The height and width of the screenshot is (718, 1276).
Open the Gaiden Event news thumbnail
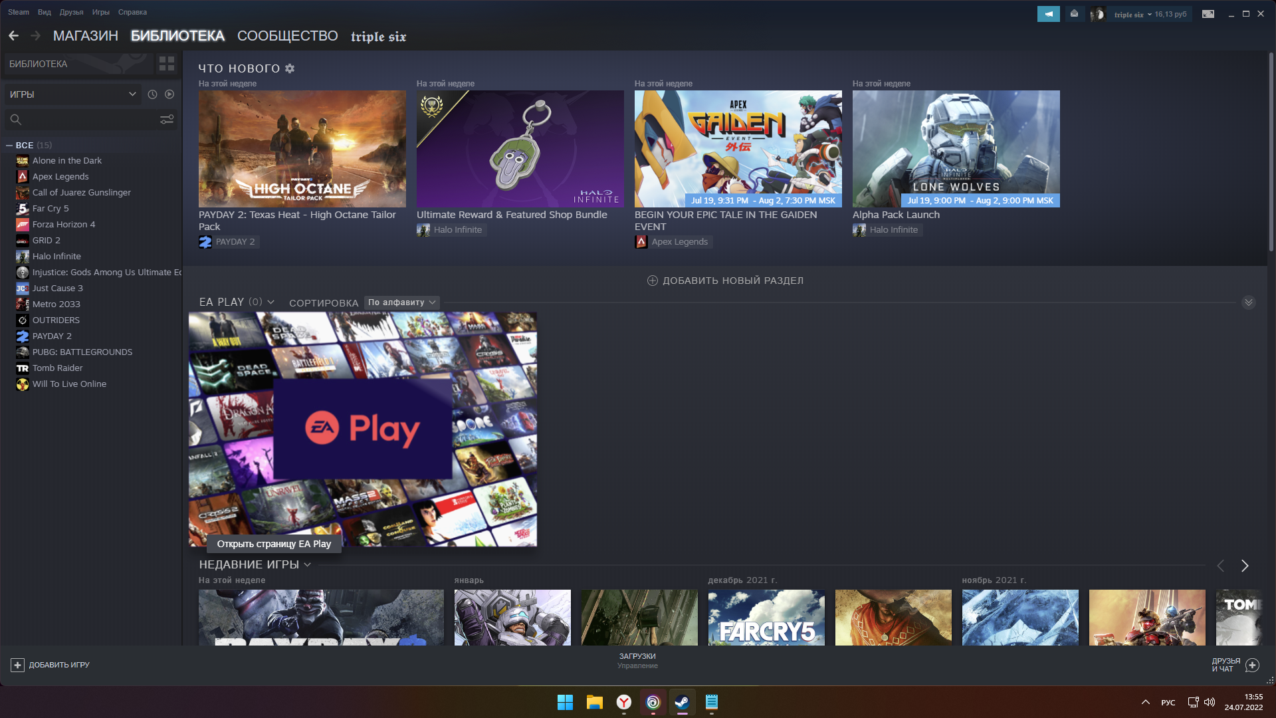tap(738, 149)
